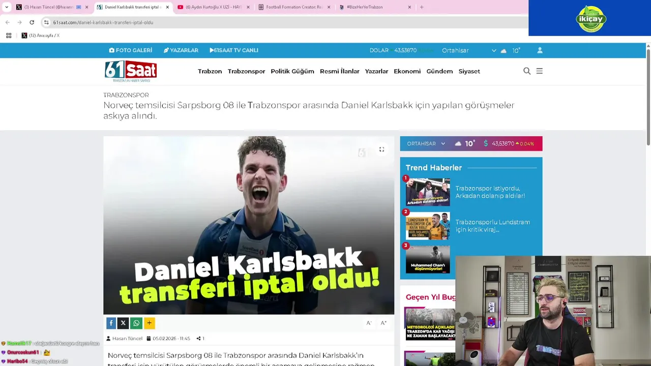Viewport: 651px width, 366px height.
Task: Open Meteoroloji Açıkladı news thumbnail
Action: coord(430,324)
